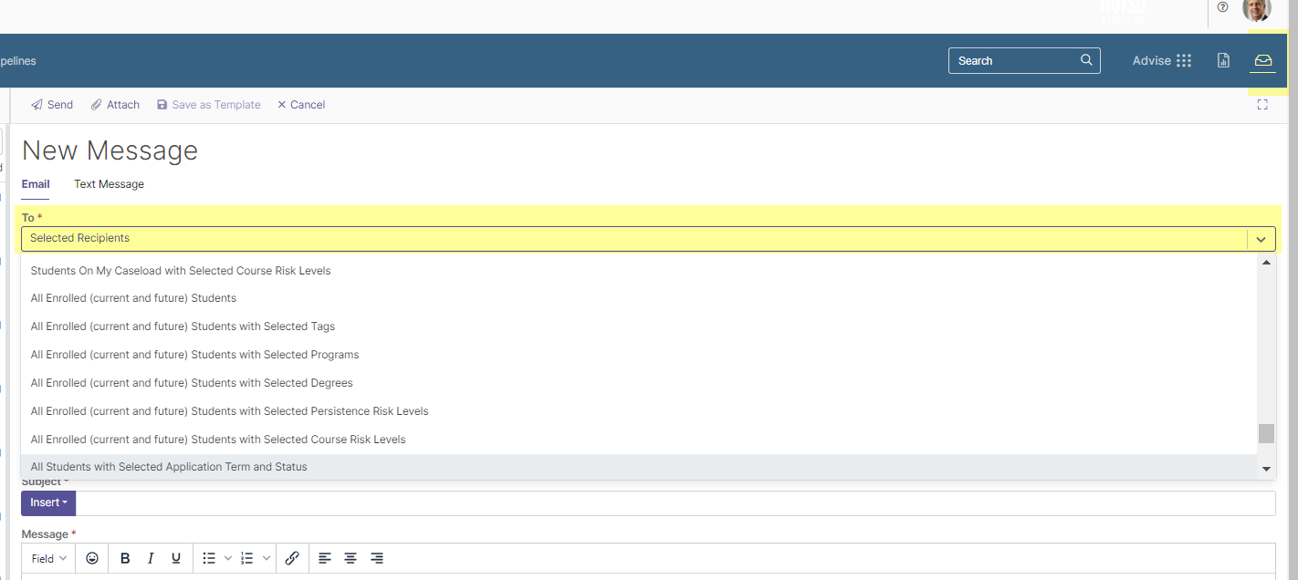Open the Field dropdown in editor
This screenshot has width=1298, height=580.
[x=48, y=558]
